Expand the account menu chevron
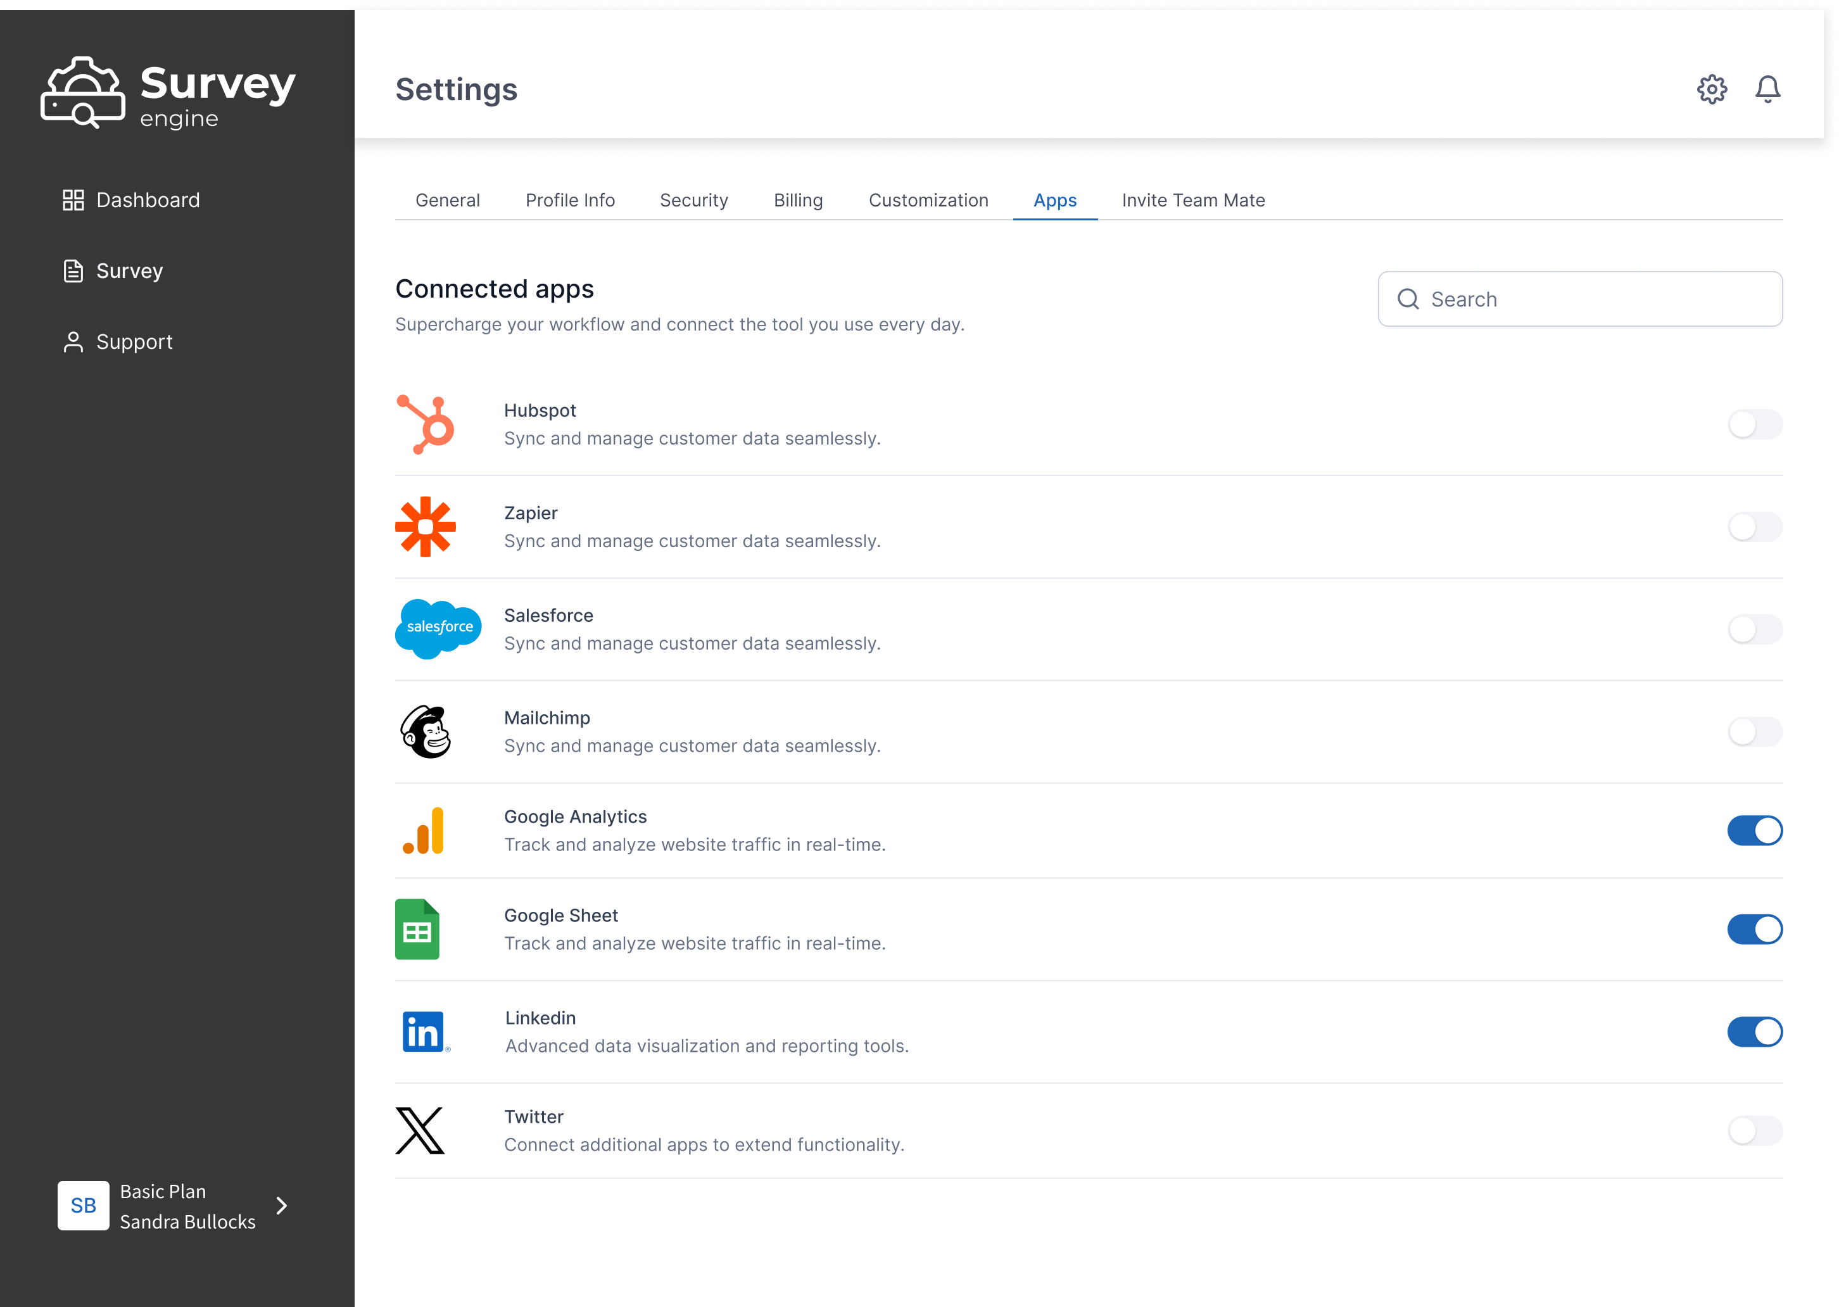1839x1307 pixels. point(282,1205)
